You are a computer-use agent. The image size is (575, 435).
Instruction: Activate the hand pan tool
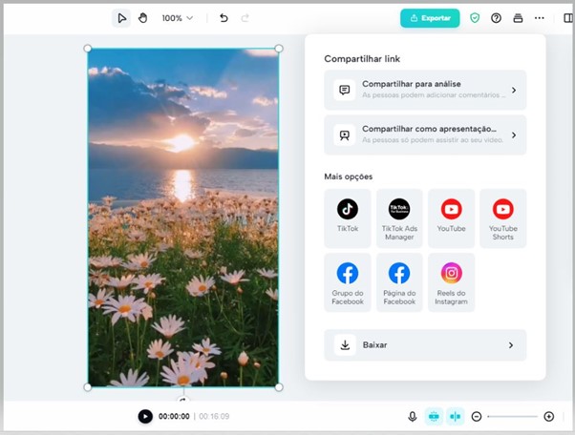point(143,18)
